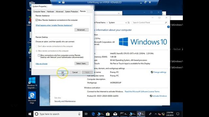Refresh the Control Panel address bar
The height and width of the screenshot is (117, 209).
click(x=129, y=22)
